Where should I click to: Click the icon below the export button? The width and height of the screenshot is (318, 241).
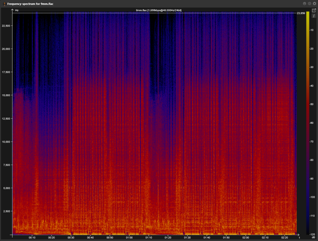tap(314, 16)
